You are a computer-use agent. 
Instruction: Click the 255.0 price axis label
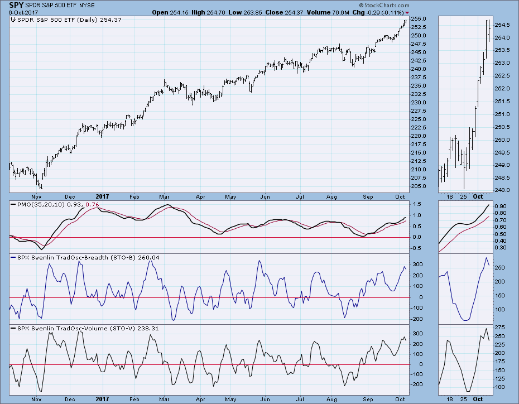coord(419,19)
